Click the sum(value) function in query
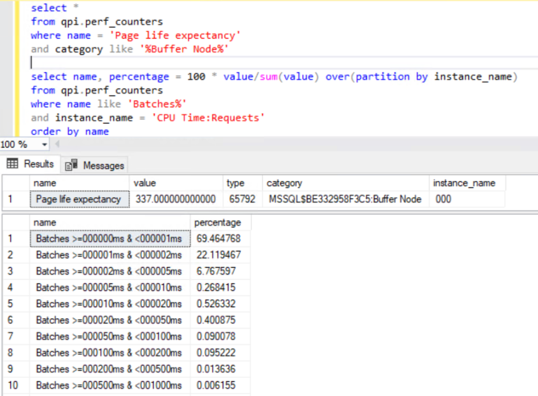This screenshot has width=538, height=396. click(x=289, y=76)
